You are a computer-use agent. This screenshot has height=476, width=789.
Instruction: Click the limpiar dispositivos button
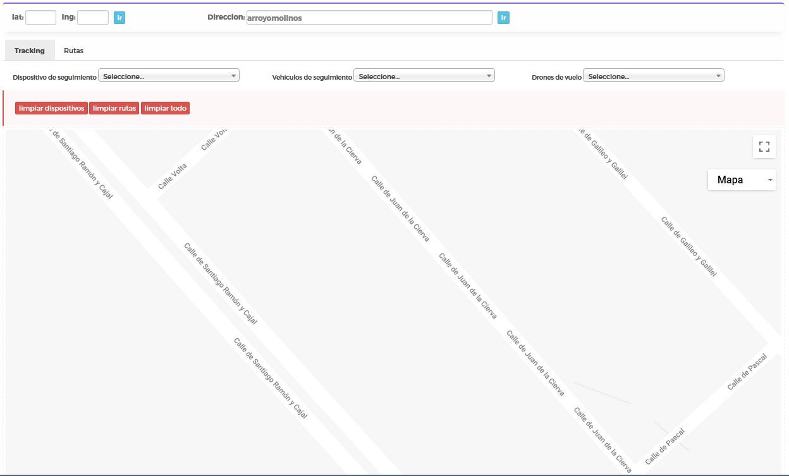coord(52,108)
